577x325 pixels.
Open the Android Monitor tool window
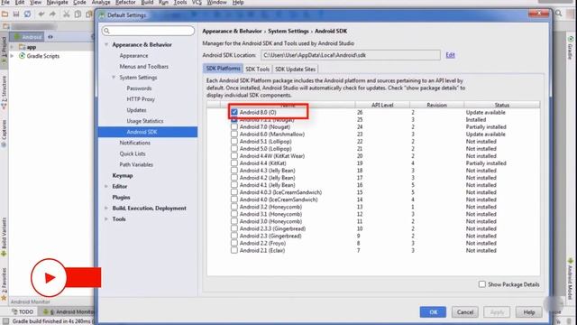[69, 311]
